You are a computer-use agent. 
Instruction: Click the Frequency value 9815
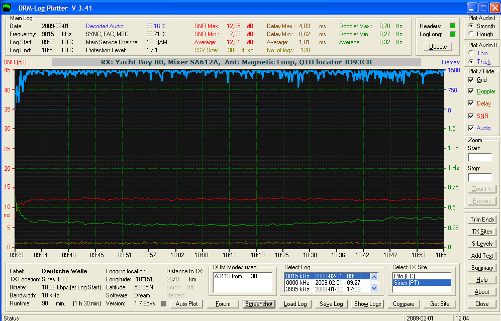point(48,34)
